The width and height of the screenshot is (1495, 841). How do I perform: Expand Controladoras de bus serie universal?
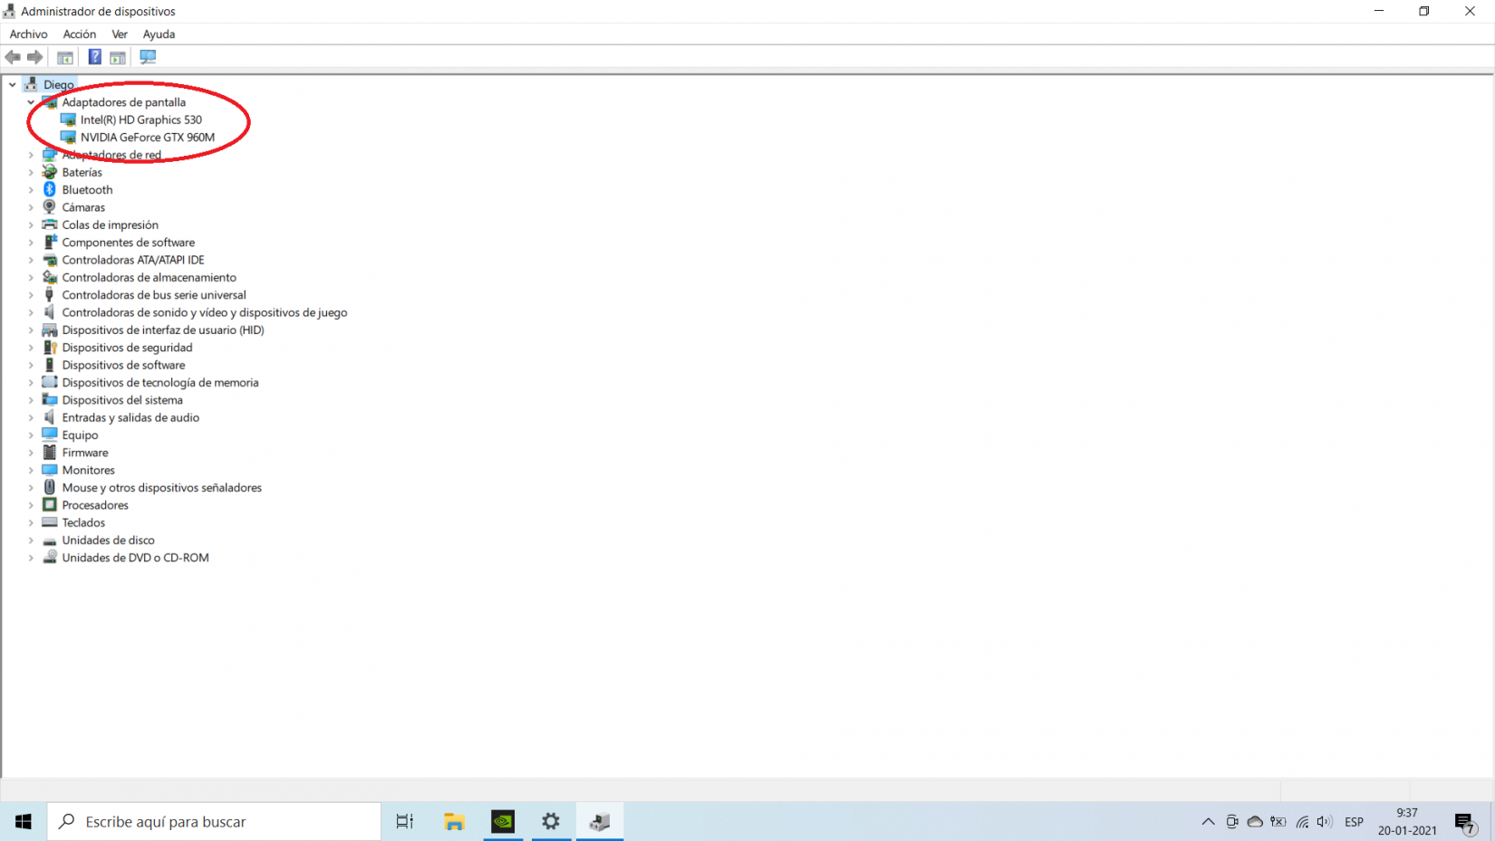click(x=31, y=295)
